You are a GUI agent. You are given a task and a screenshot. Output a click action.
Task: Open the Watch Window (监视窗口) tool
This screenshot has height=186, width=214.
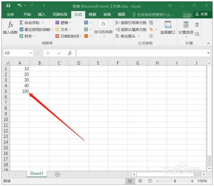click(x=168, y=27)
